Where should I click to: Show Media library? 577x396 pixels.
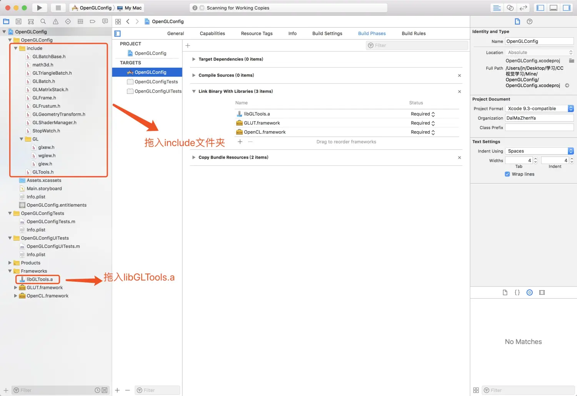tap(542, 292)
